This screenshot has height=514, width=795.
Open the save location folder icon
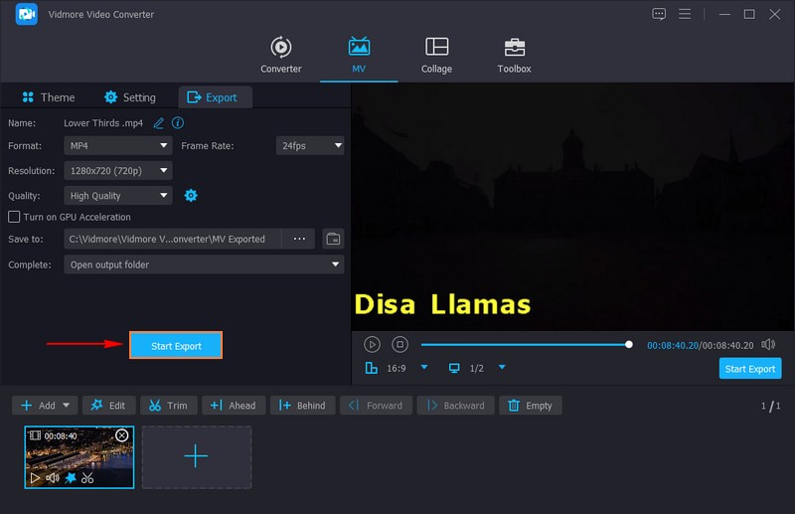(x=333, y=239)
